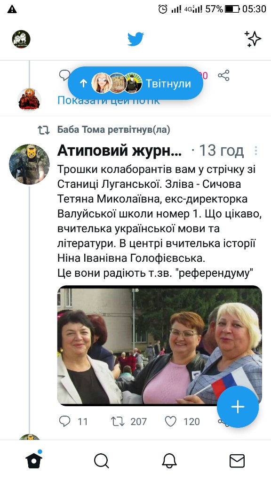Open the Messages envelope tab
Screen dimensions: 271x482
pyautogui.click(x=237, y=461)
